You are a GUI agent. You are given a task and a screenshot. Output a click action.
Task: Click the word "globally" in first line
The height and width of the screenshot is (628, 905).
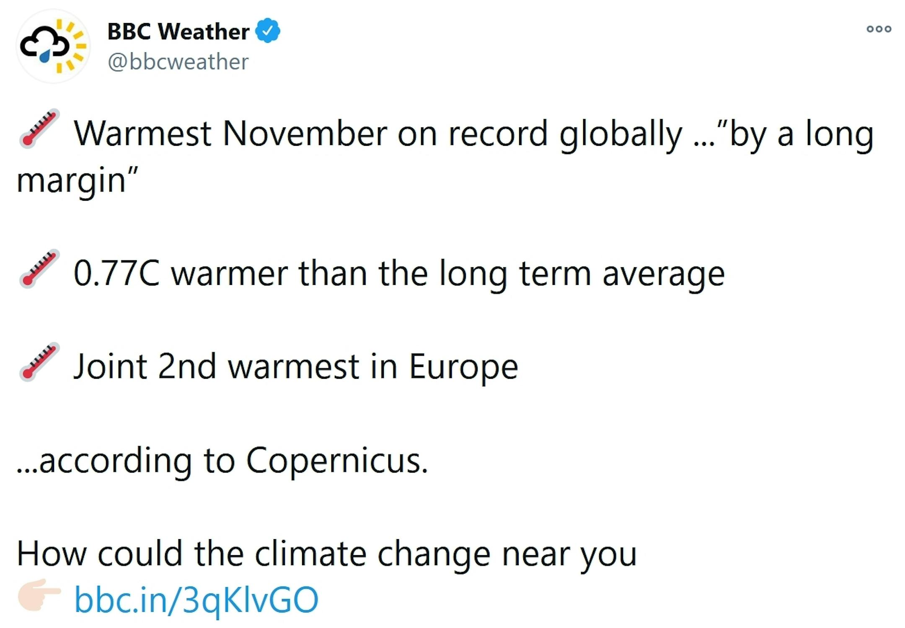click(x=621, y=134)
